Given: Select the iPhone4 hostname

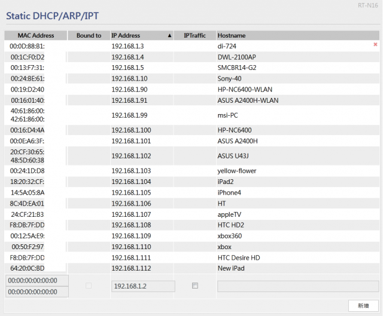Looking at the screenshot, I should tap(229, 192).
